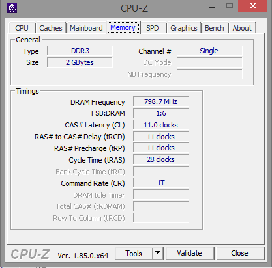Image resolution: width=272 pixels, height=268 pixels.
Task: Open the Graphics tab
Action: coord(184,28)
